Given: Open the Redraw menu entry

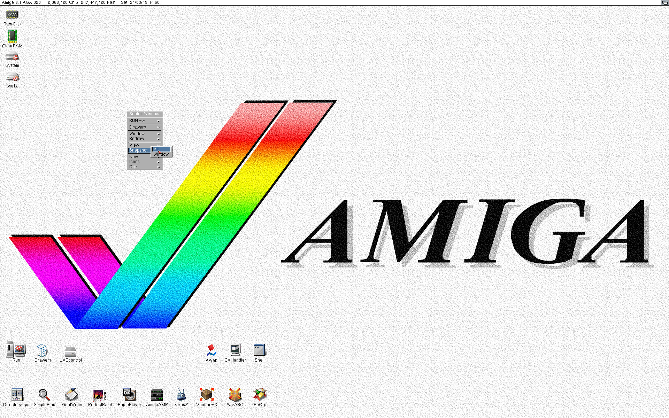Looking at the screenshot, I should [x=144, y=139].
